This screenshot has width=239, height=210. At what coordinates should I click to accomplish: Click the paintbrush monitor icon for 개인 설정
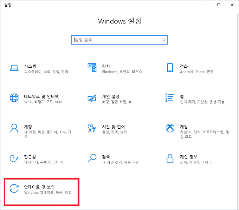tap(92, 98)
